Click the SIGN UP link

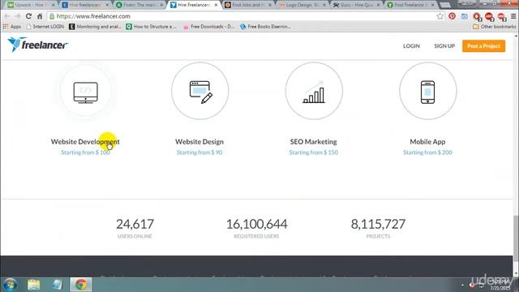point(444,46)
